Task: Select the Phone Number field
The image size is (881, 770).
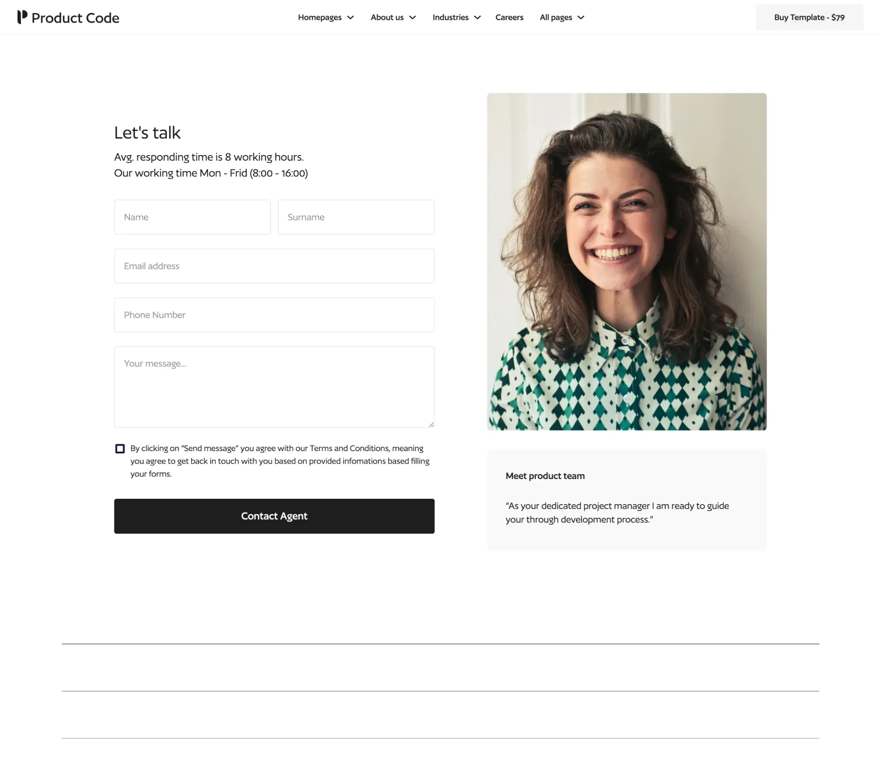Action: [274, 315]
